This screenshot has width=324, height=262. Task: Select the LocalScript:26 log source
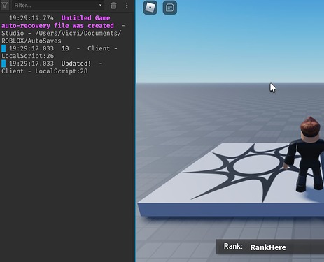click(x=28, y=56)
